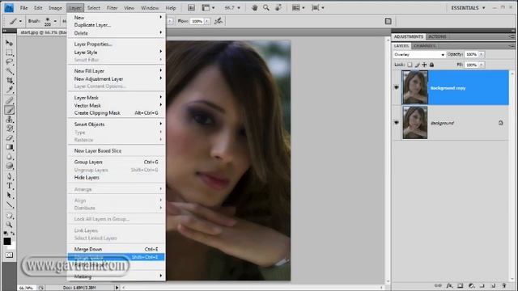Select the Blur tool
518x291 pixels.
click(x=9, y=156)
